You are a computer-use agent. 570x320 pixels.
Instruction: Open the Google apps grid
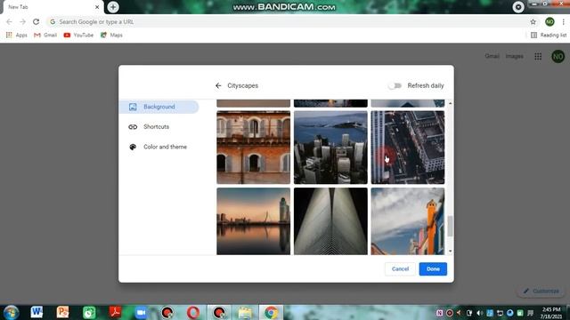point(538,56)
